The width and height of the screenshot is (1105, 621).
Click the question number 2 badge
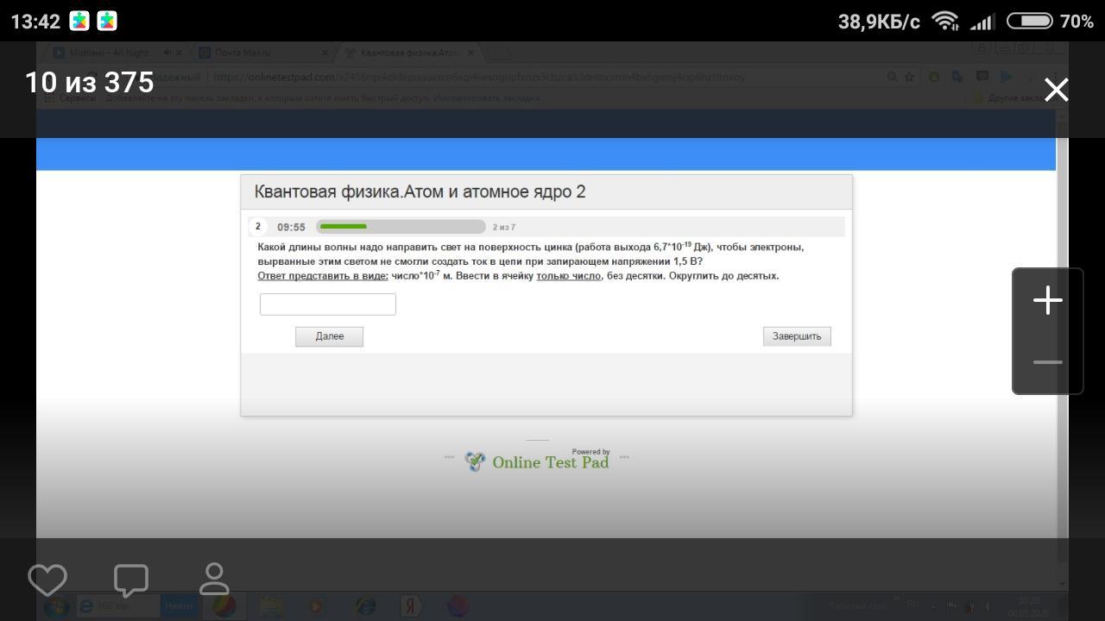[x=257, y=227]
